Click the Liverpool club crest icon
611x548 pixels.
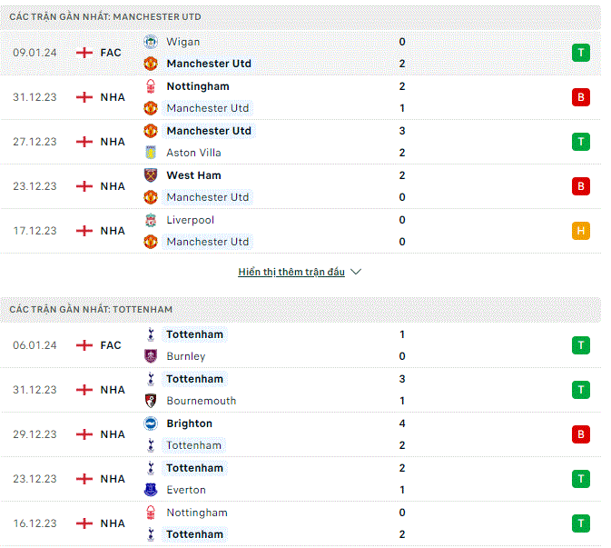point(151,220)
